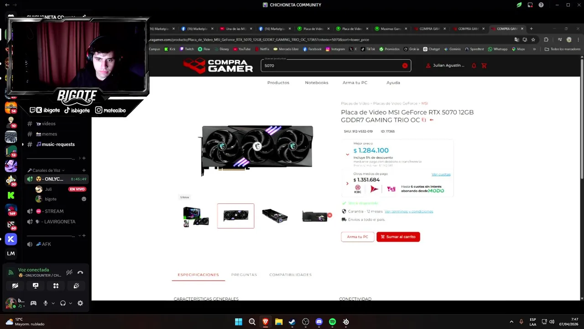This screenshot has width=584, height=329.
Task: Open the shopping cart icon in Compra Gamer header
Action: pos(484,65)
